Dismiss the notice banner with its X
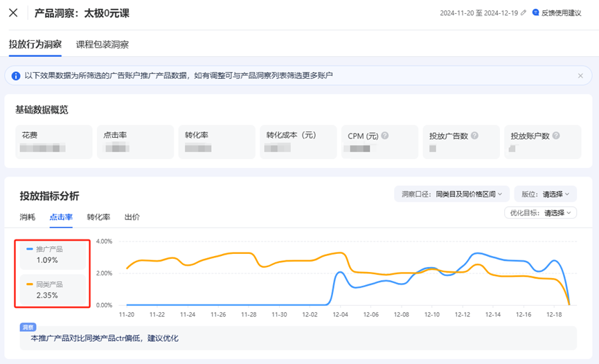599x364 pixels. pos(580,75)
